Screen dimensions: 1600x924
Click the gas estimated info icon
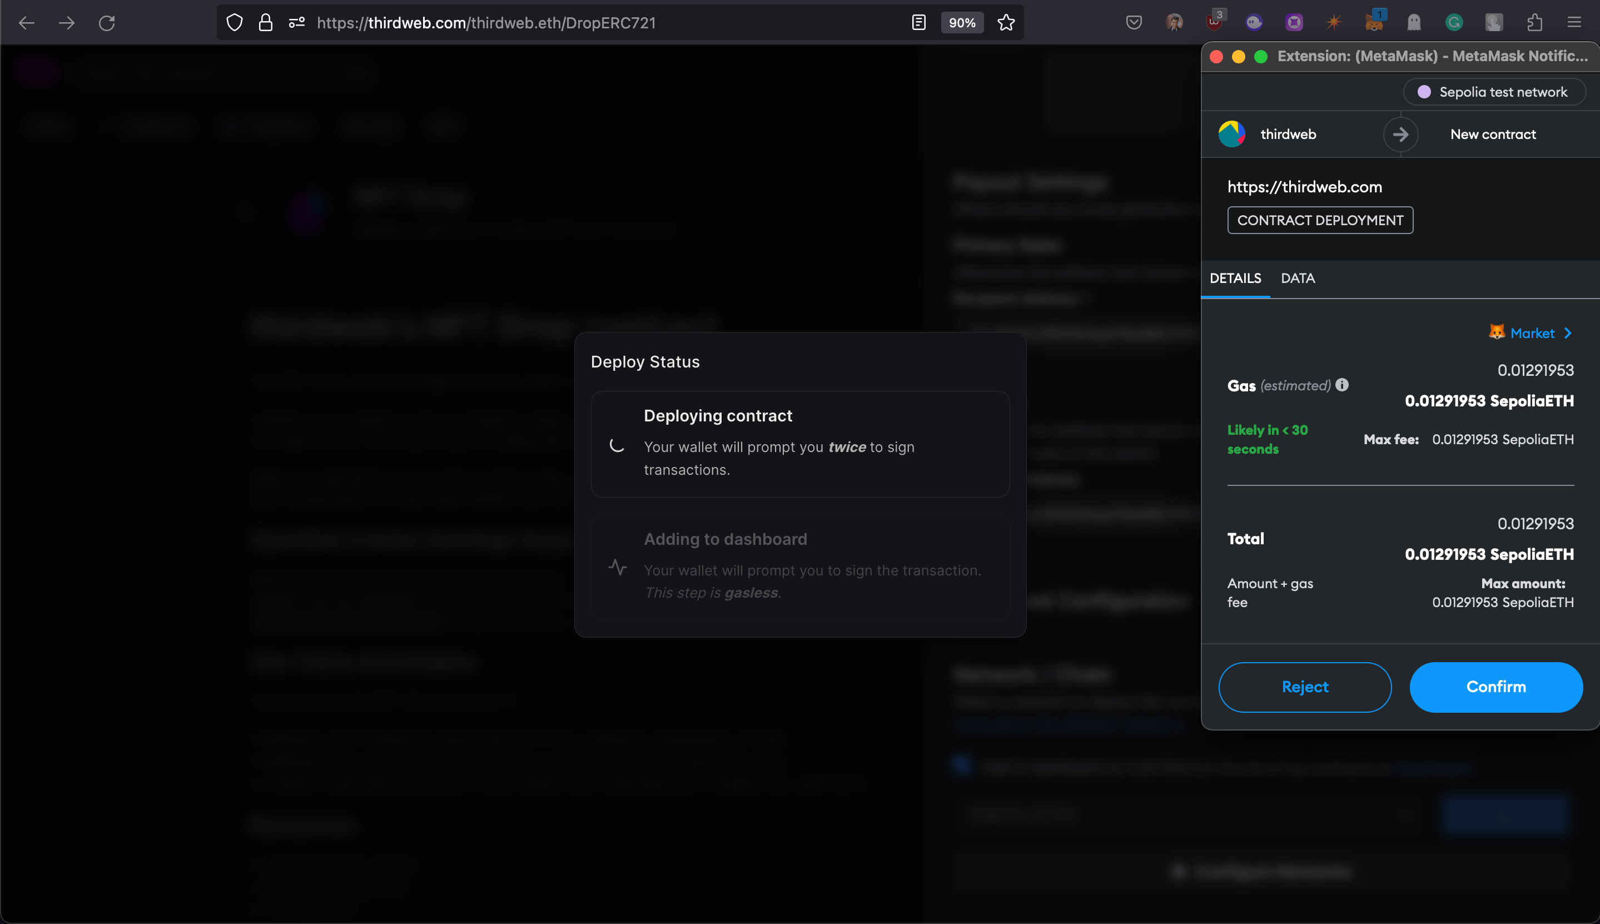(x=1342, y=385)
